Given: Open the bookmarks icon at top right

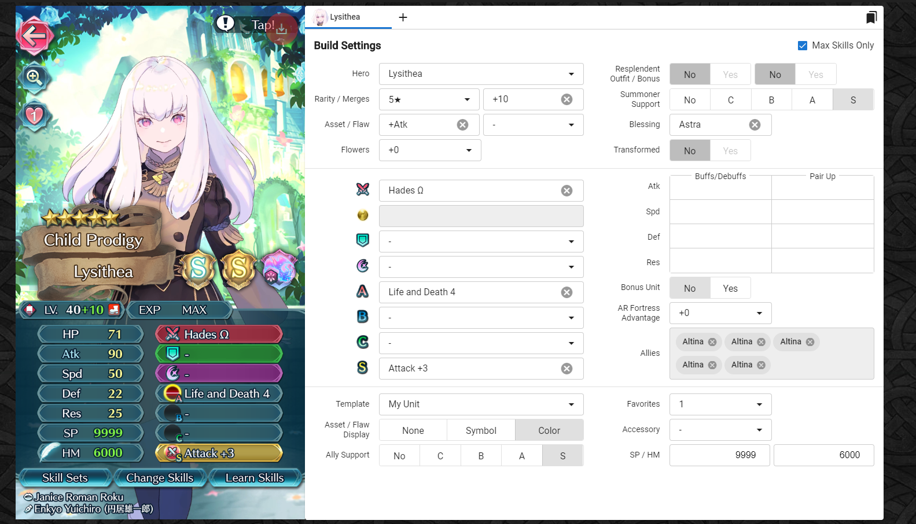Looking at the screenshot, I should pyautogui.click(x=871, y=17).
